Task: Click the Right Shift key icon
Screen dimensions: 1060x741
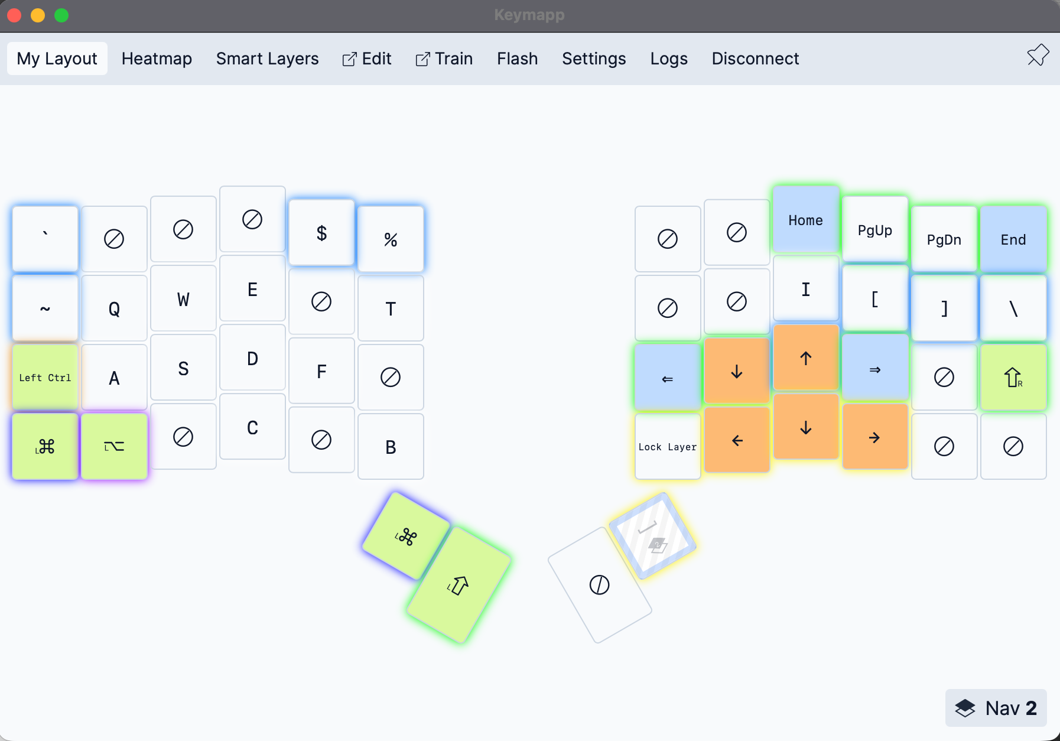Action: click(1013, 377)
